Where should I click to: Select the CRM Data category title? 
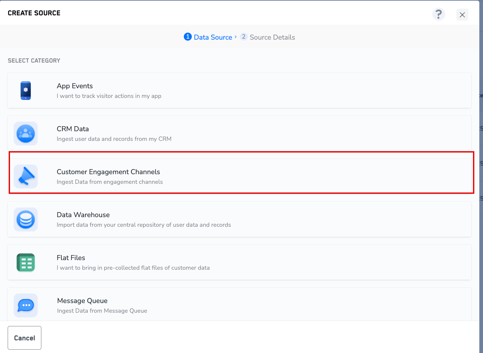(73, 129)
